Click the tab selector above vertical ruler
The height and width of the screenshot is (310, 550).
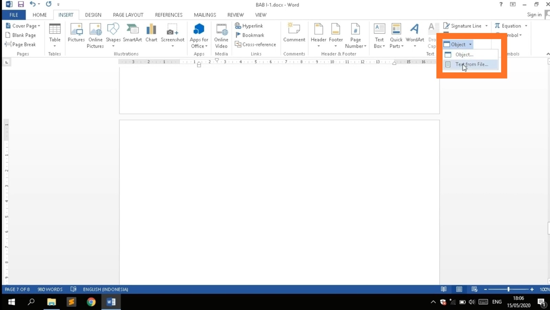[x=7, y=62]
